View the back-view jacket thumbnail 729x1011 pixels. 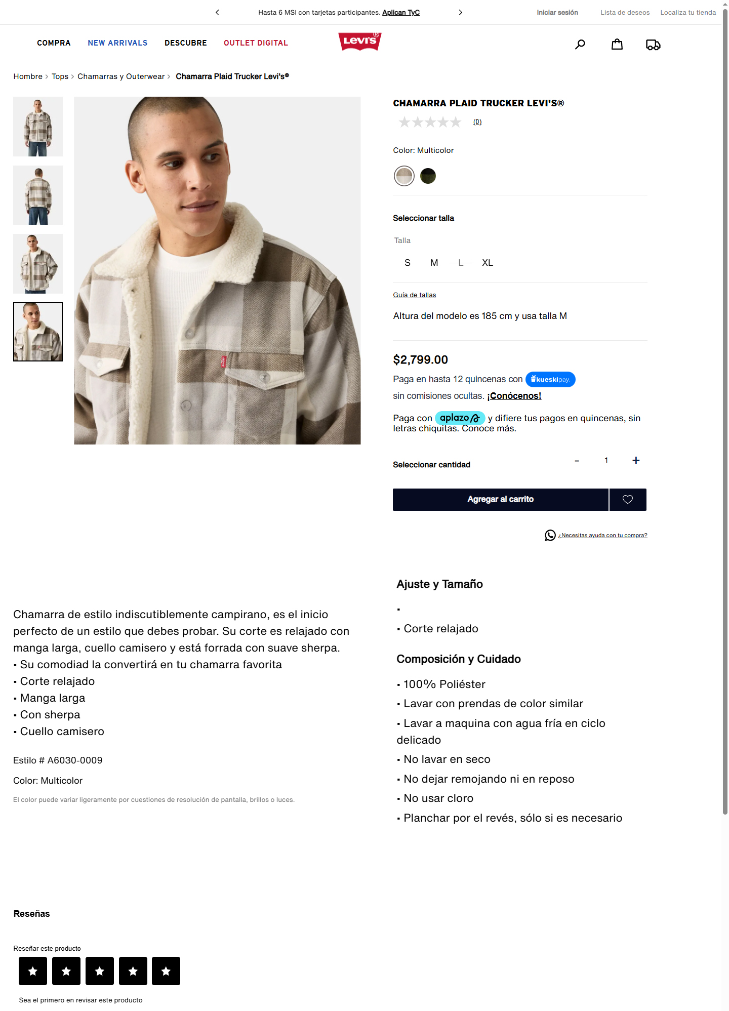click(x=38, y=195)
